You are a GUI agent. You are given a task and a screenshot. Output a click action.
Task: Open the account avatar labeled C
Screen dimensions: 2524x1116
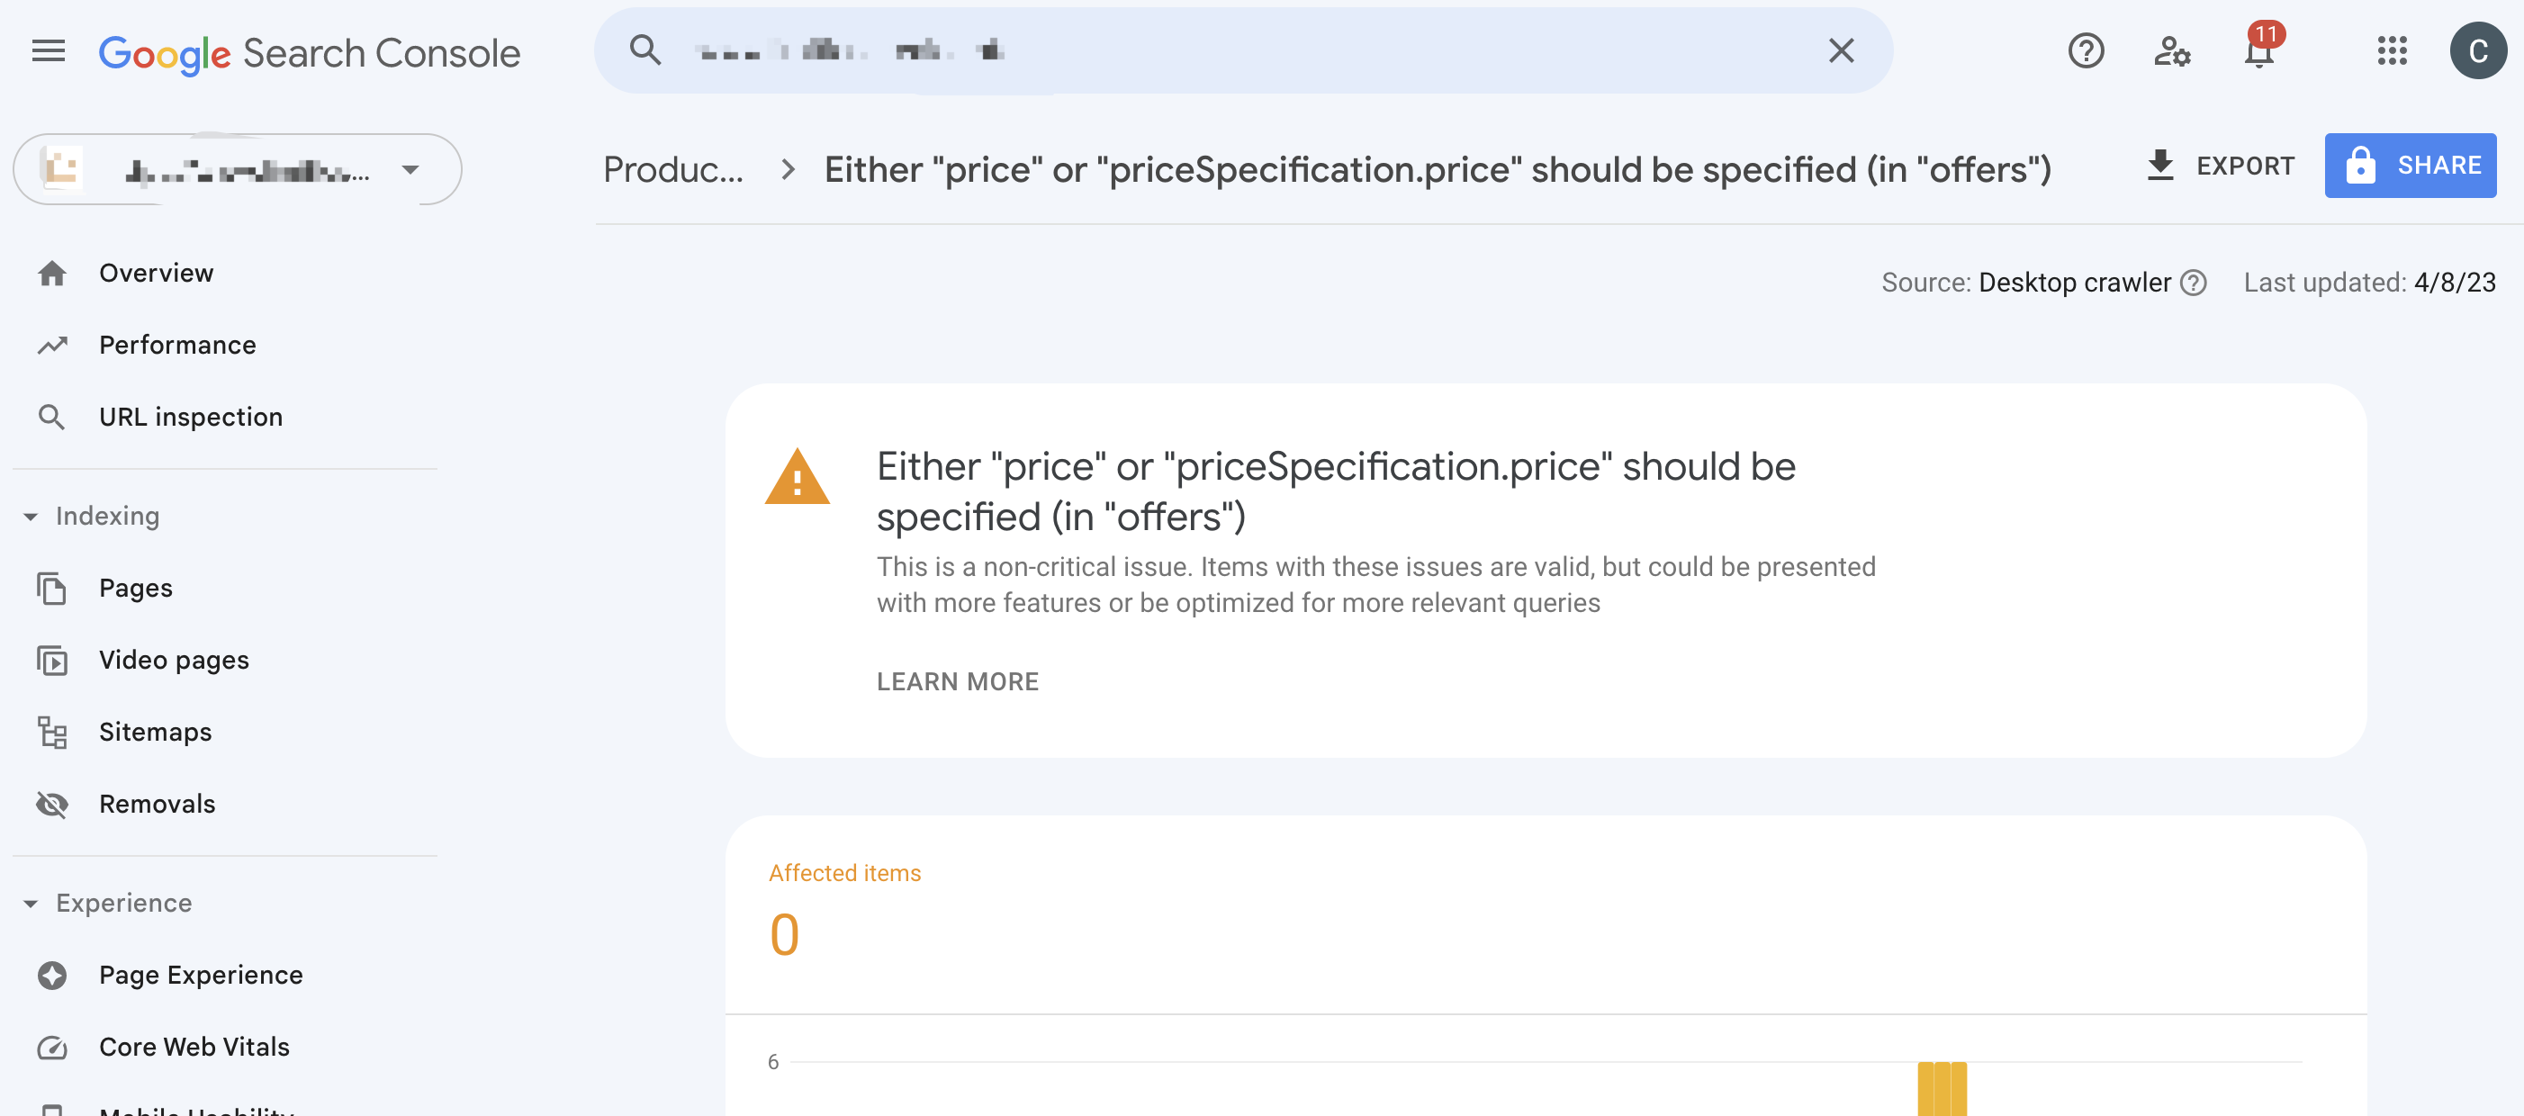[2478, 51]
